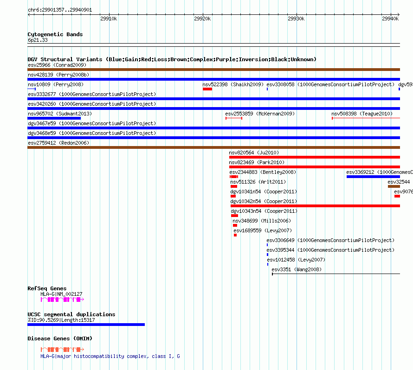413x370 pixels.
Task: Click the esv2344883 (Bentley2008) red block
Action: [x=234, y=177]
